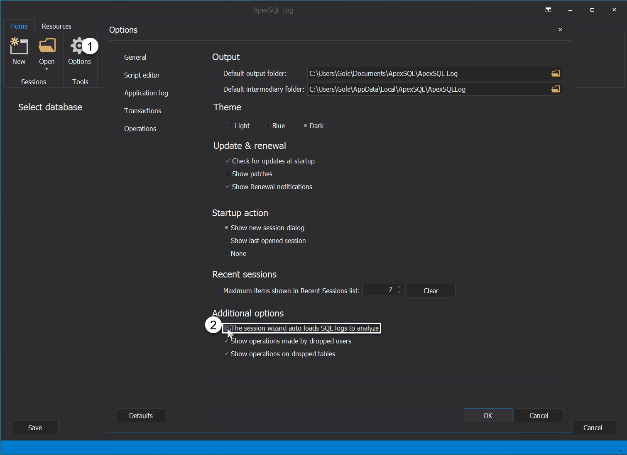Browse for Default intermediary folder
This screenshot has width=627, height=455.
click(556, 89)
